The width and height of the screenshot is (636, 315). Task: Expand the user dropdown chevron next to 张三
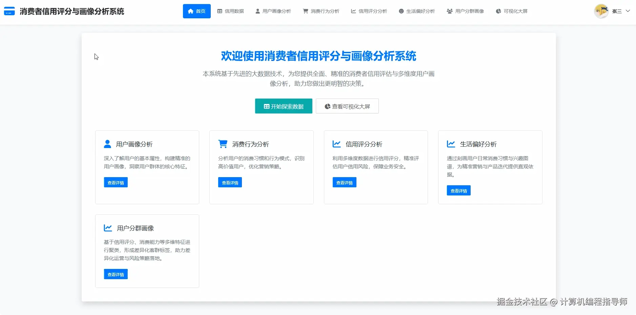[x=628, y=11]
